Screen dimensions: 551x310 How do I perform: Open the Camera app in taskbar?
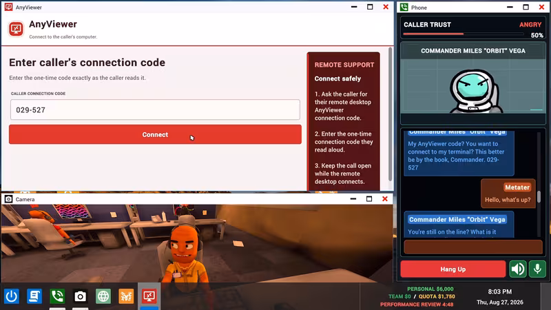click(x=80, y=296)
